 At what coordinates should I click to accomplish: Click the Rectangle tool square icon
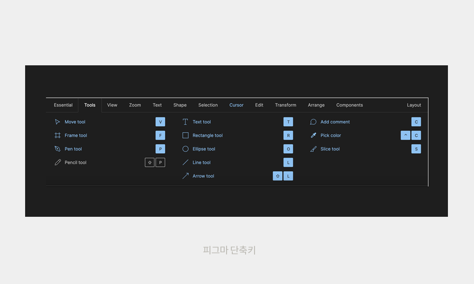(185, 135)
